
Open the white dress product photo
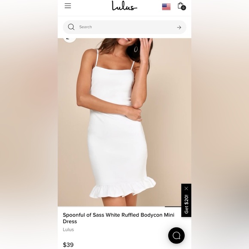click(125, 122)
